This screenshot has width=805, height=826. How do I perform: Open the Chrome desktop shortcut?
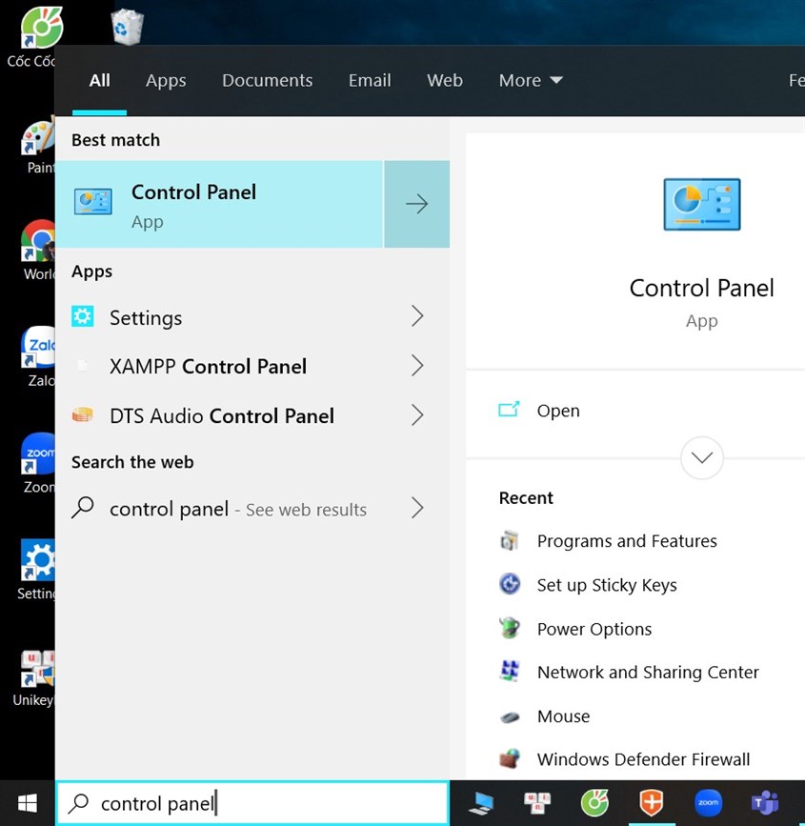38,250
